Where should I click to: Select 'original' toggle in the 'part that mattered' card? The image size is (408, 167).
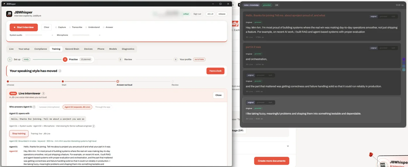pyautogui.click(x=251, y=75)
